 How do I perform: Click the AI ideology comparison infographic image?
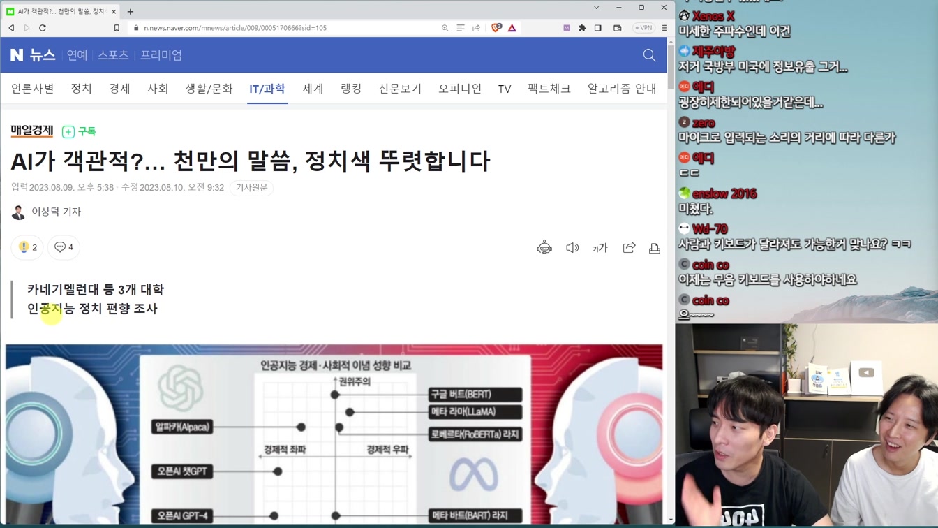pyautogui.click(x=334, y=434)
